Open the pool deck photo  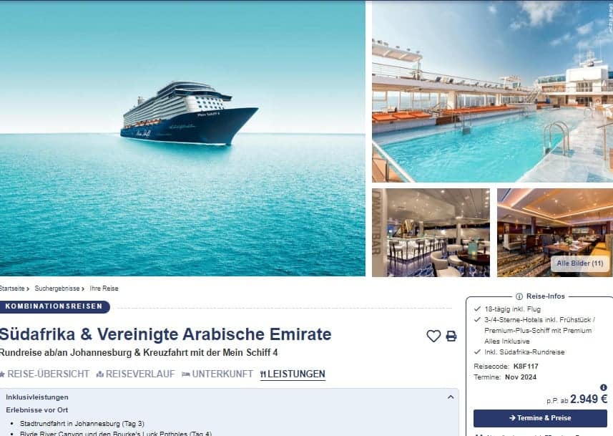point(492,92)
